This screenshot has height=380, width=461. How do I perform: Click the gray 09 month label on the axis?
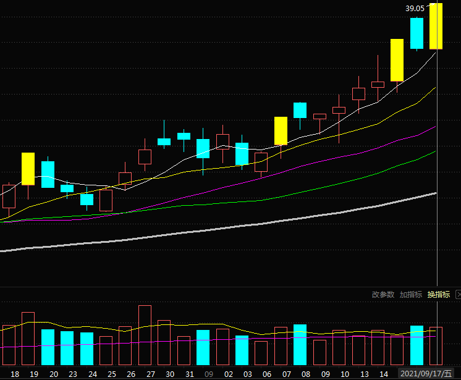coord(209,374)
